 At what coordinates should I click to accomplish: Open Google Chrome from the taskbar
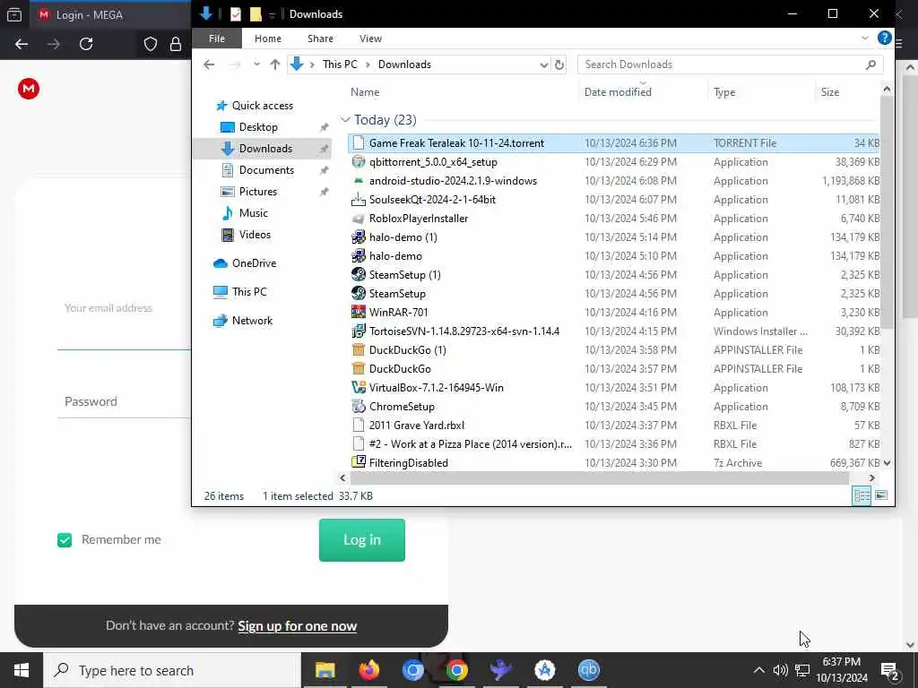pos(456,670)
